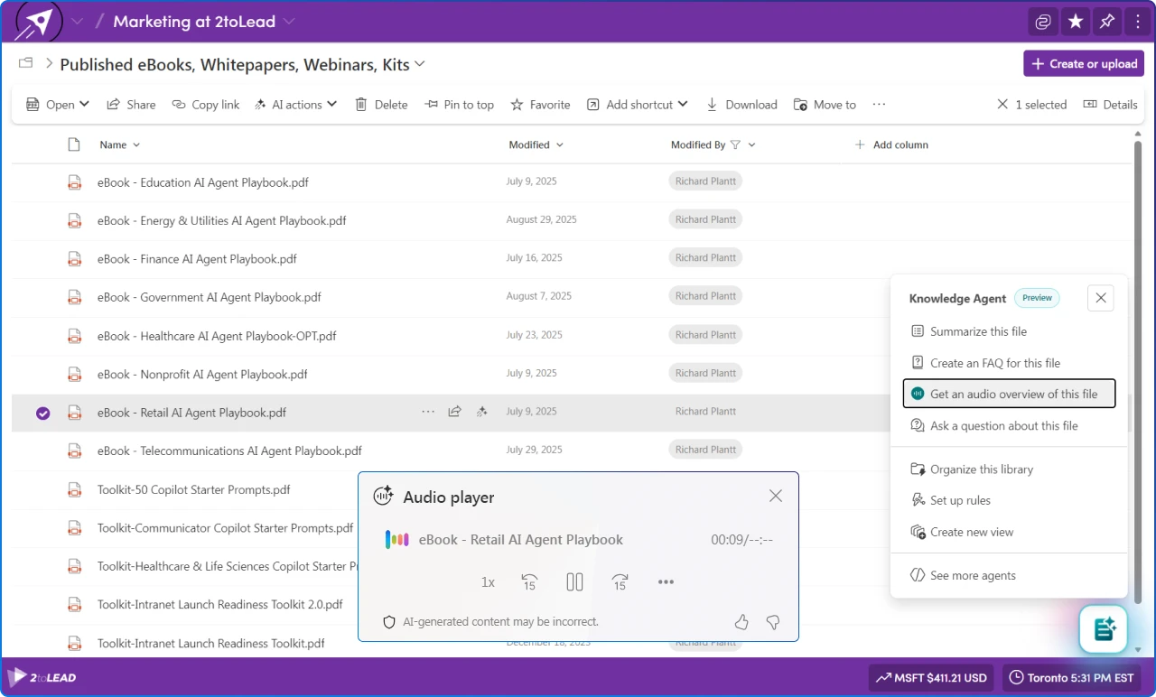Click PDF icon of Toolkit-50 Copilot Starter Prompts

pos(75,489)
